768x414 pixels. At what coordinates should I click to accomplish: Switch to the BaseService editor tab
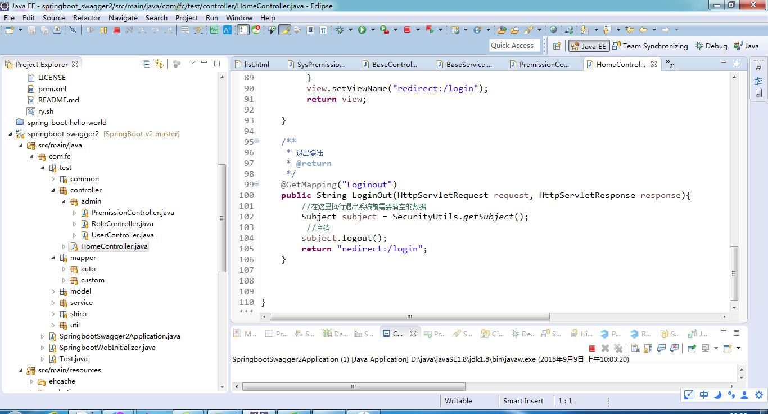coord(464,64)
